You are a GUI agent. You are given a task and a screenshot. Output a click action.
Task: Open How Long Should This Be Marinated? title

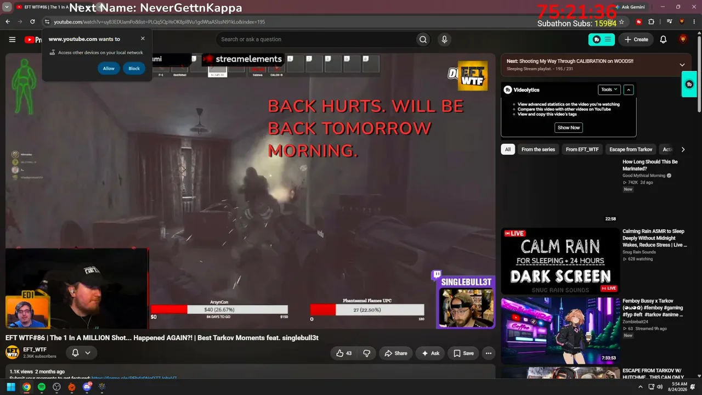650,165
